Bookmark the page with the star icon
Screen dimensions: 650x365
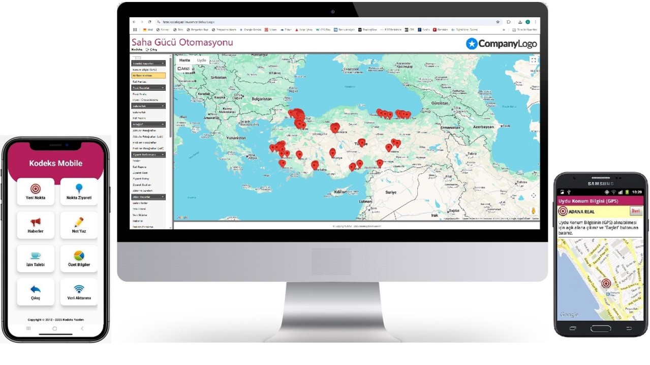click(x=498, y=22)
